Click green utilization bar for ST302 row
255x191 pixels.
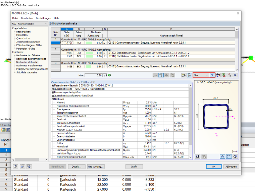pyautogui.click(x=90, y=53)
